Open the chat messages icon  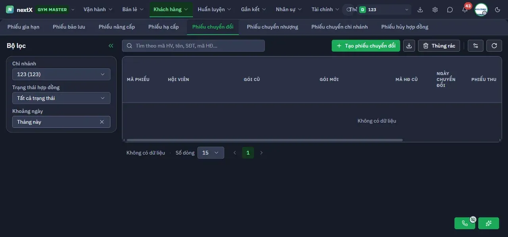point(450,10)
